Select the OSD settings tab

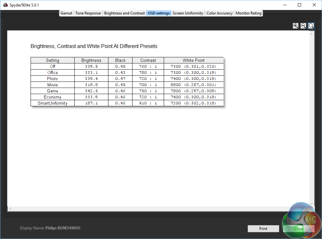click(x=159, y=13)
